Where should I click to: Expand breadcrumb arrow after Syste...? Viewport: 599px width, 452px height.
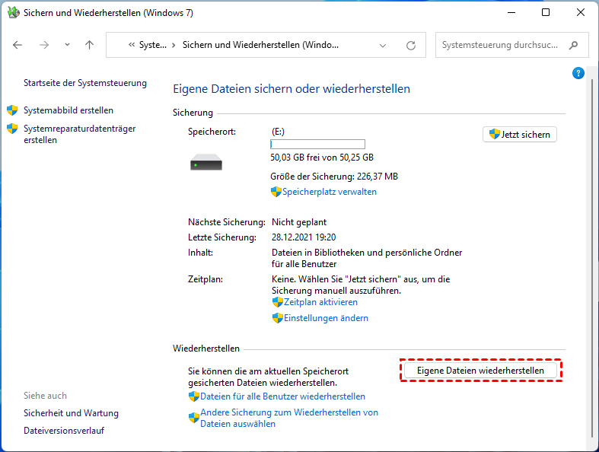click(174, 46)
